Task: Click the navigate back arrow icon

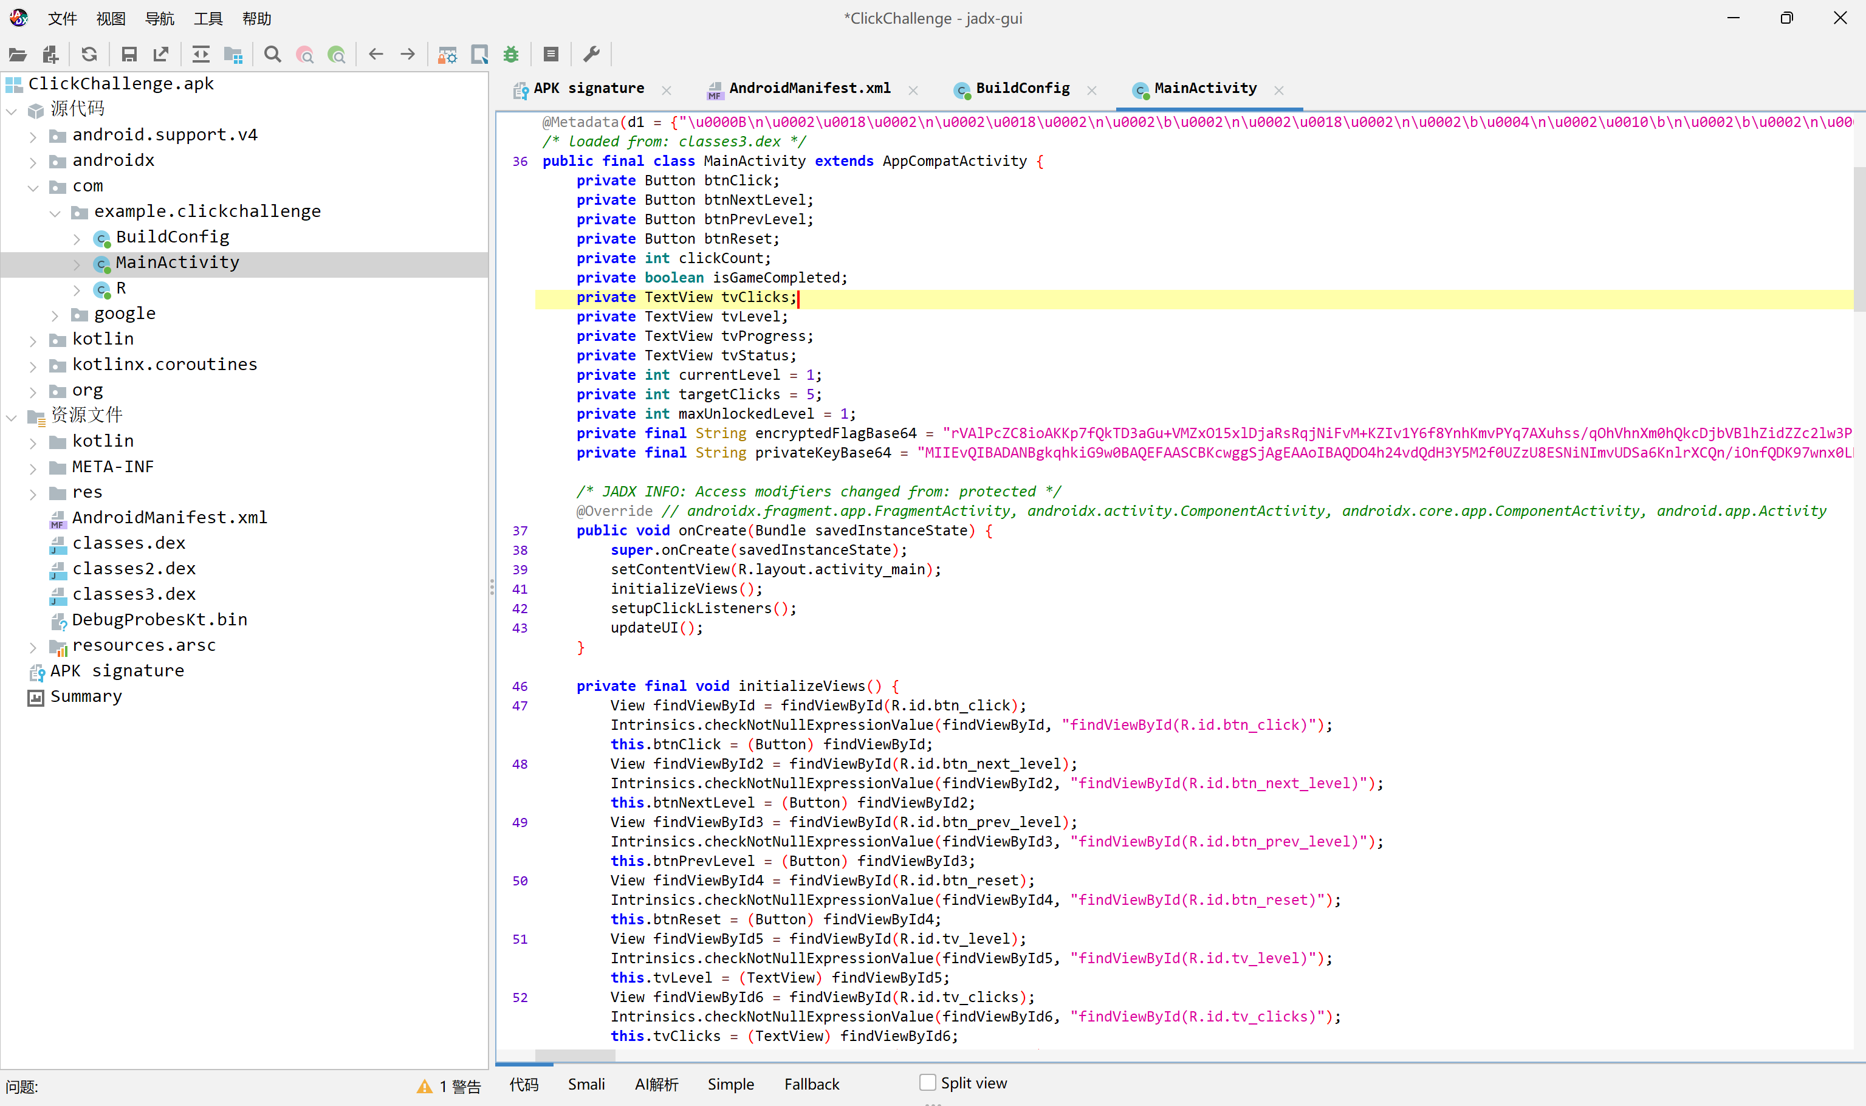Action: click(376, 55)
